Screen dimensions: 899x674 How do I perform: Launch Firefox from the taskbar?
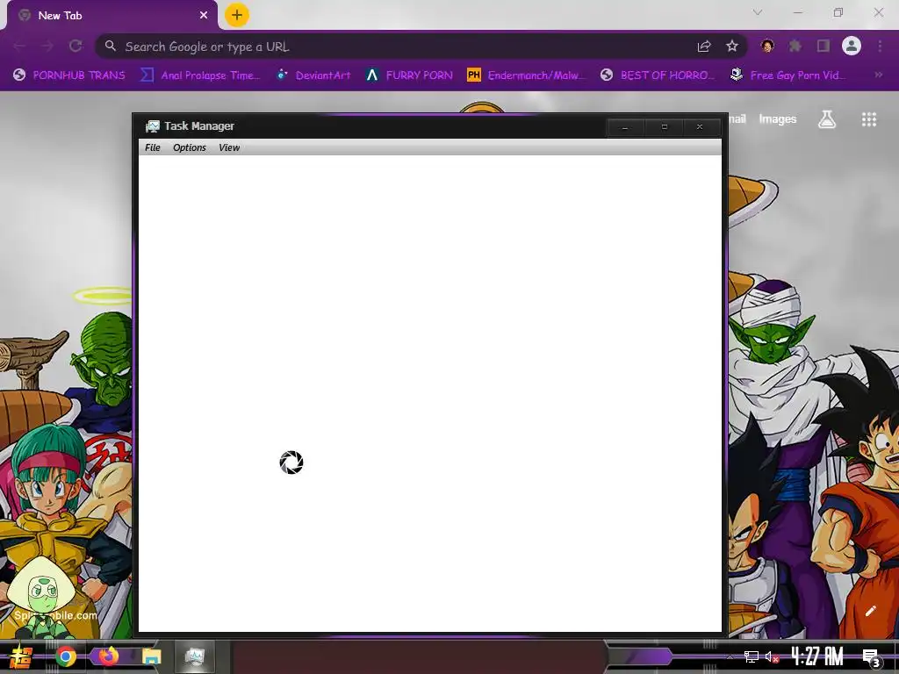coord(108,656)
